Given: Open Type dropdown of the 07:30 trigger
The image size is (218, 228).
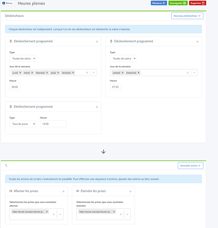Looking at the screenshot, I should pyautogui.click(x=123, y=58).
